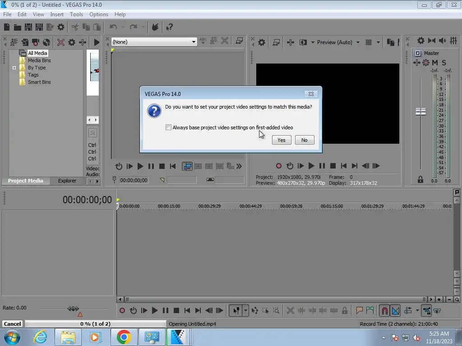
Task: Toggle Master Solo S button
Action: 444,62
